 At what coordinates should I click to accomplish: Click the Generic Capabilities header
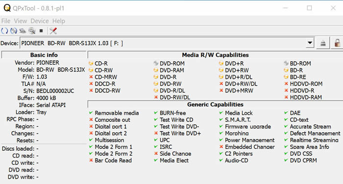(x=215, y=104)
